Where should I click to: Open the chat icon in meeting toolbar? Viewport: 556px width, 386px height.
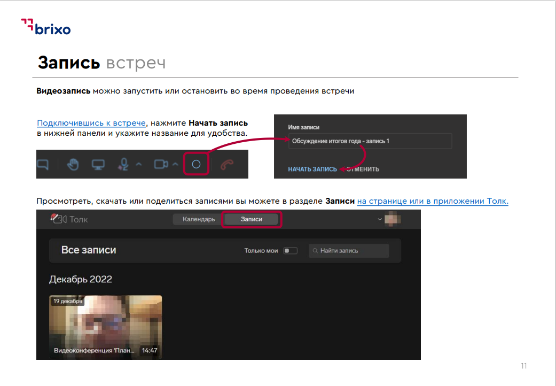42,165
